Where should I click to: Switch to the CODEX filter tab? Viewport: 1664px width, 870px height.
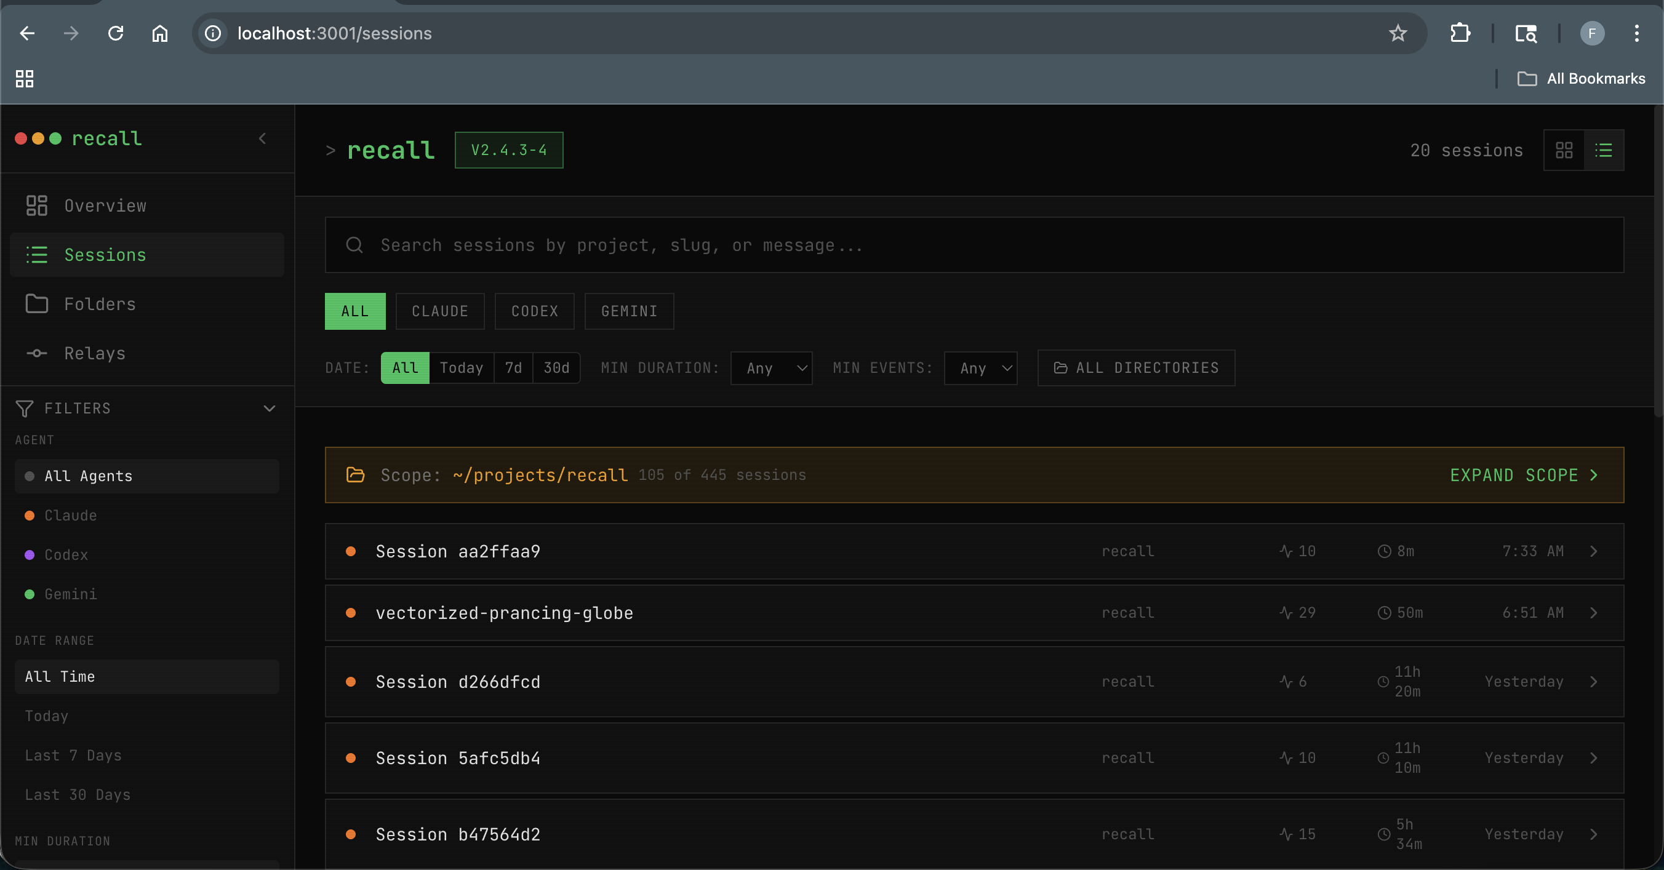coord(534,311)
